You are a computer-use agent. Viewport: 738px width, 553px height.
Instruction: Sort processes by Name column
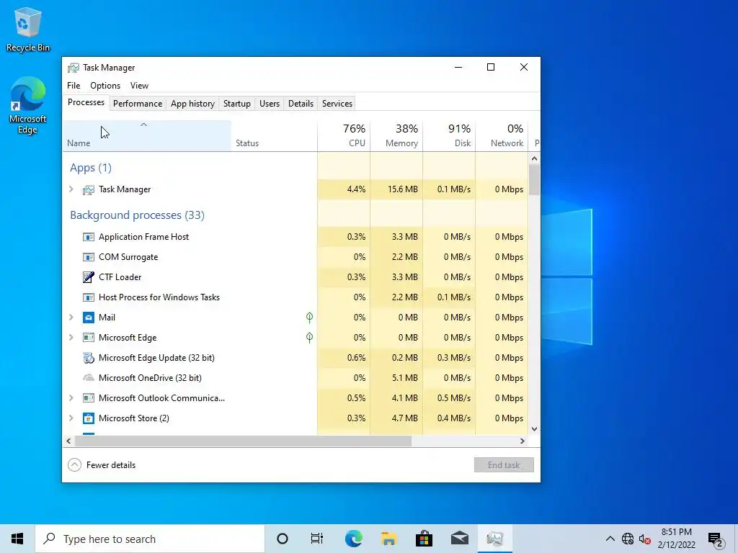click(x=147, y=136)
